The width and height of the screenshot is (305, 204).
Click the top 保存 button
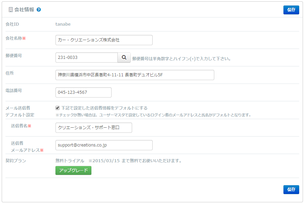[291, 10]
